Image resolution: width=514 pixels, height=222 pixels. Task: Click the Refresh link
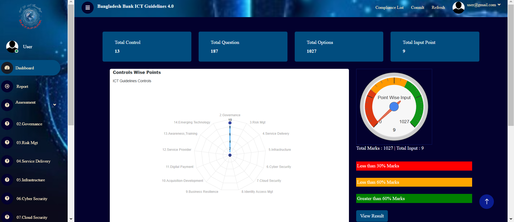click(x=438, y=7)
